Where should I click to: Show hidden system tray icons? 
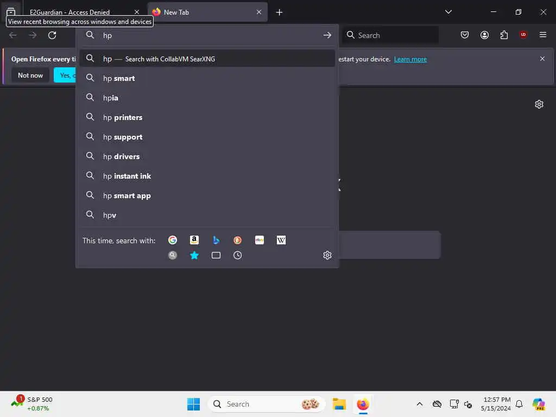[x=420, y=404]
